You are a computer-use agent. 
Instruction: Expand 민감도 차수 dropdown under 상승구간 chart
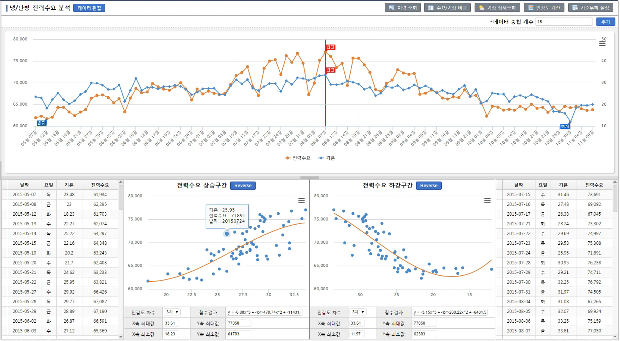pos(172,312)
